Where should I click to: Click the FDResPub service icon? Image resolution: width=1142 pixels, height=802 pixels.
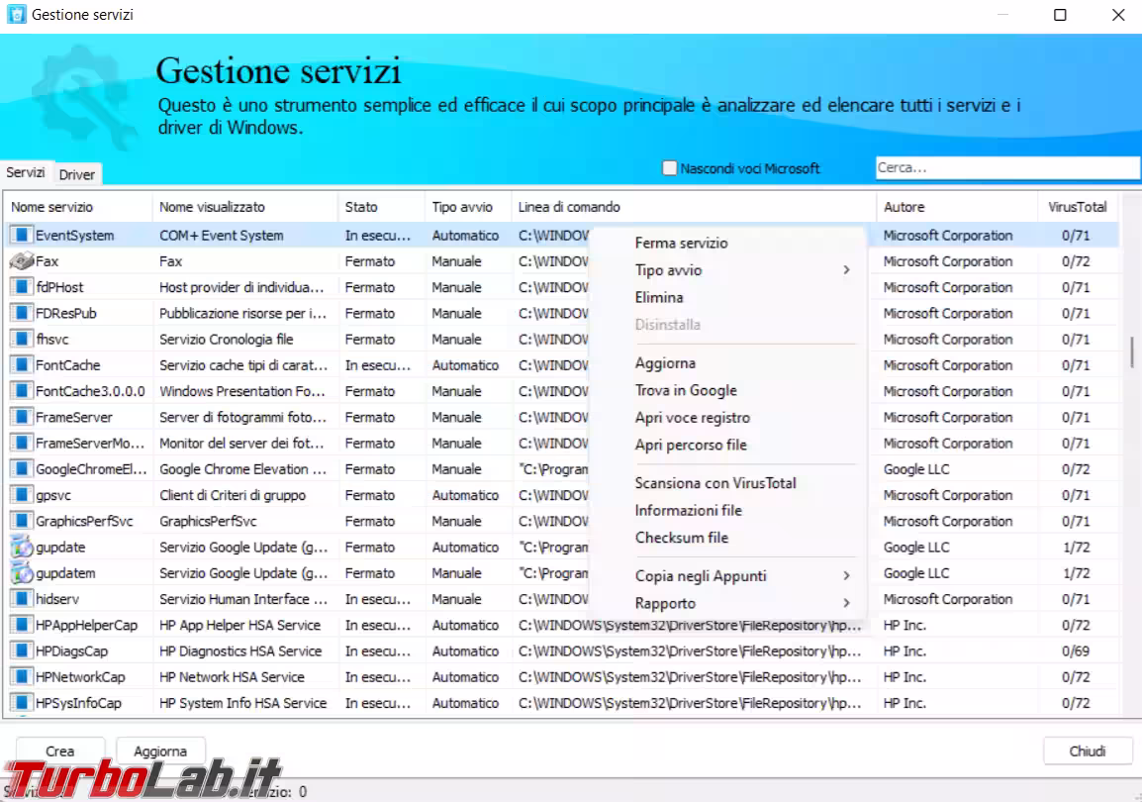(21, 313)
